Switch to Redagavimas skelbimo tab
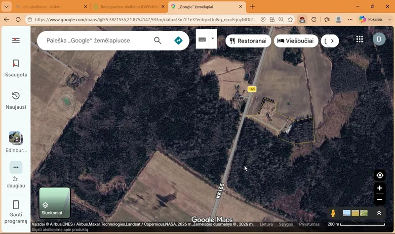 (129, 7)
